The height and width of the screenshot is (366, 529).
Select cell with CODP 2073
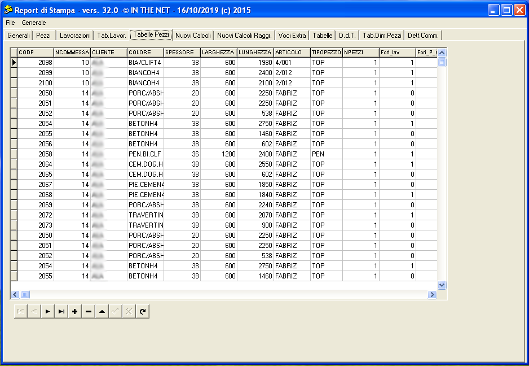click(36, 225)
